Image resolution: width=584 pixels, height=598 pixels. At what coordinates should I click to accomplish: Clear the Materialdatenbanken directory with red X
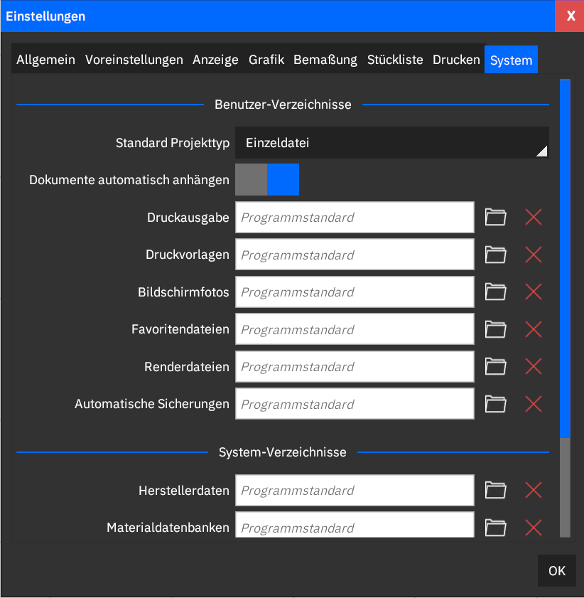[534, 528]
